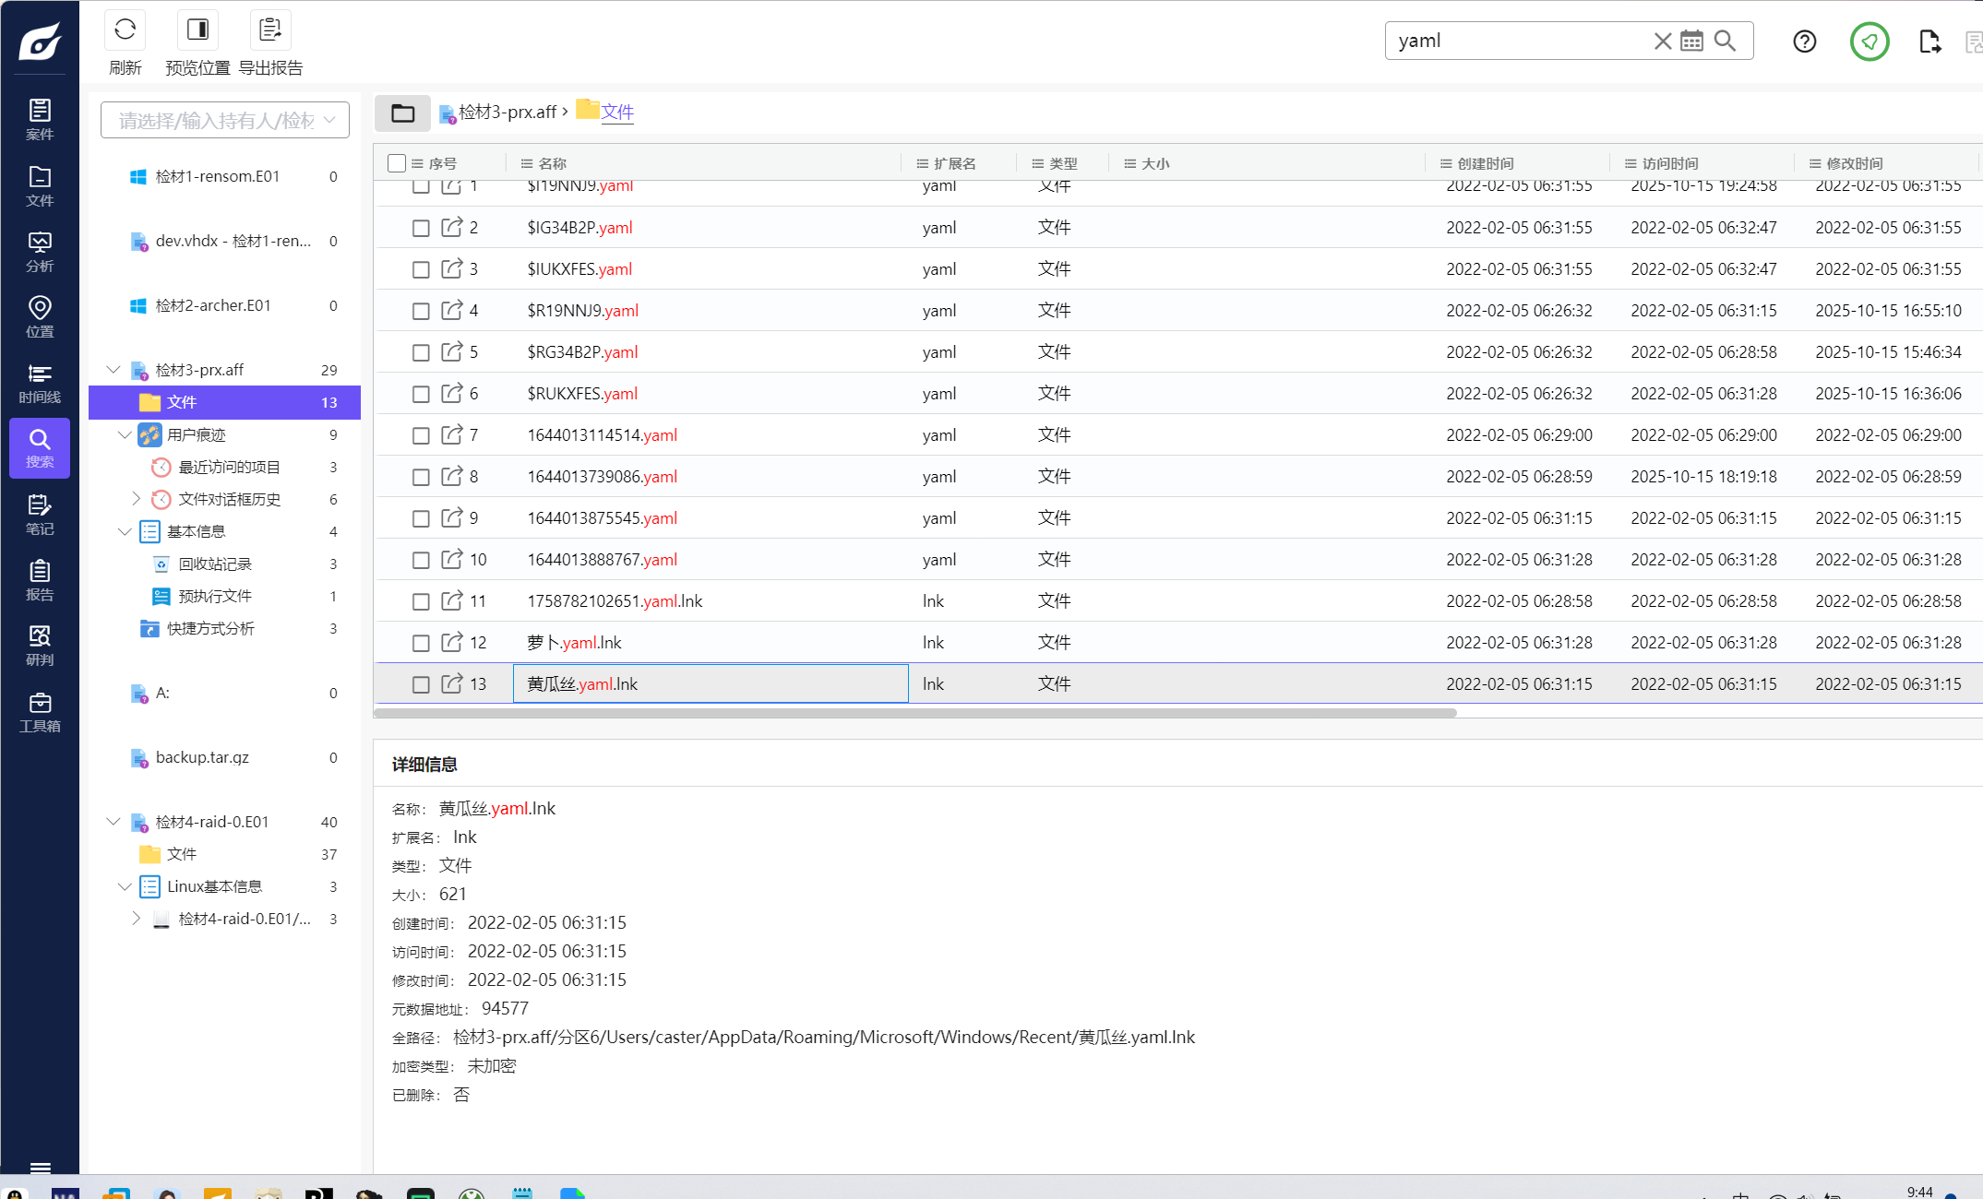The width and height of the screenshot is (1983, 1199).
Task: Expand the 文件对话框历史 tree node
Action: pyautogui.click(x=137, y=499)
